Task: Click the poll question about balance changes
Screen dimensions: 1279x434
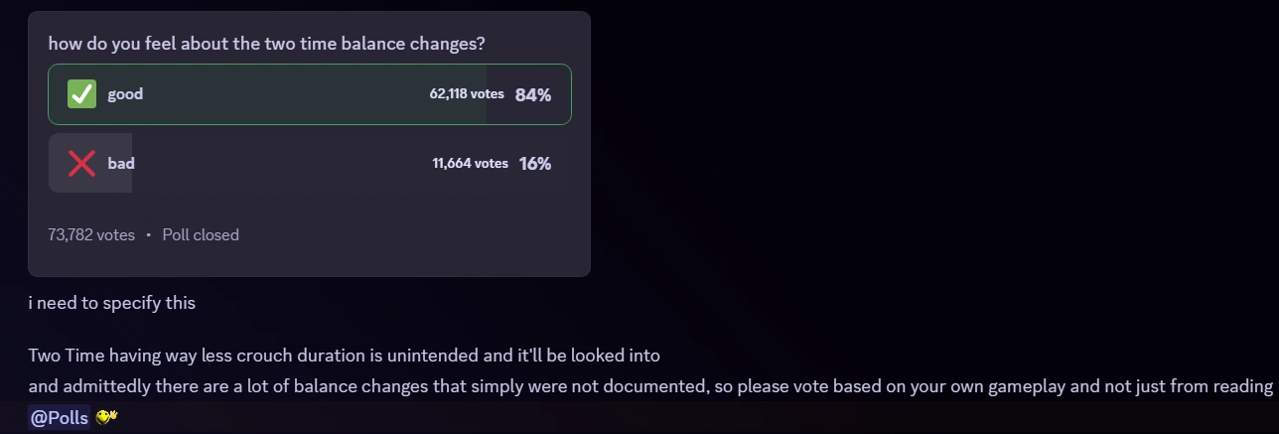Action: 266,45
